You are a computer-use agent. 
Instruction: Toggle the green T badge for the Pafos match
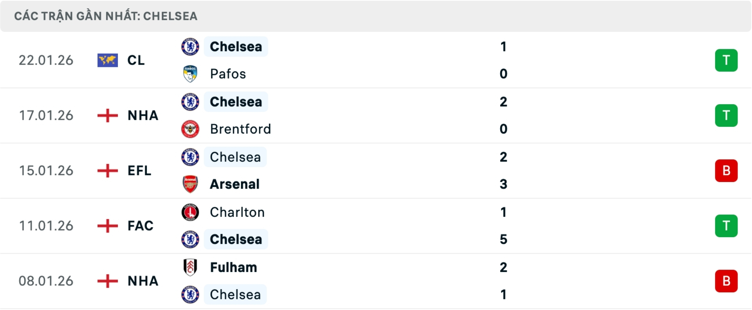pyautogui.click(x=727, y=60)
